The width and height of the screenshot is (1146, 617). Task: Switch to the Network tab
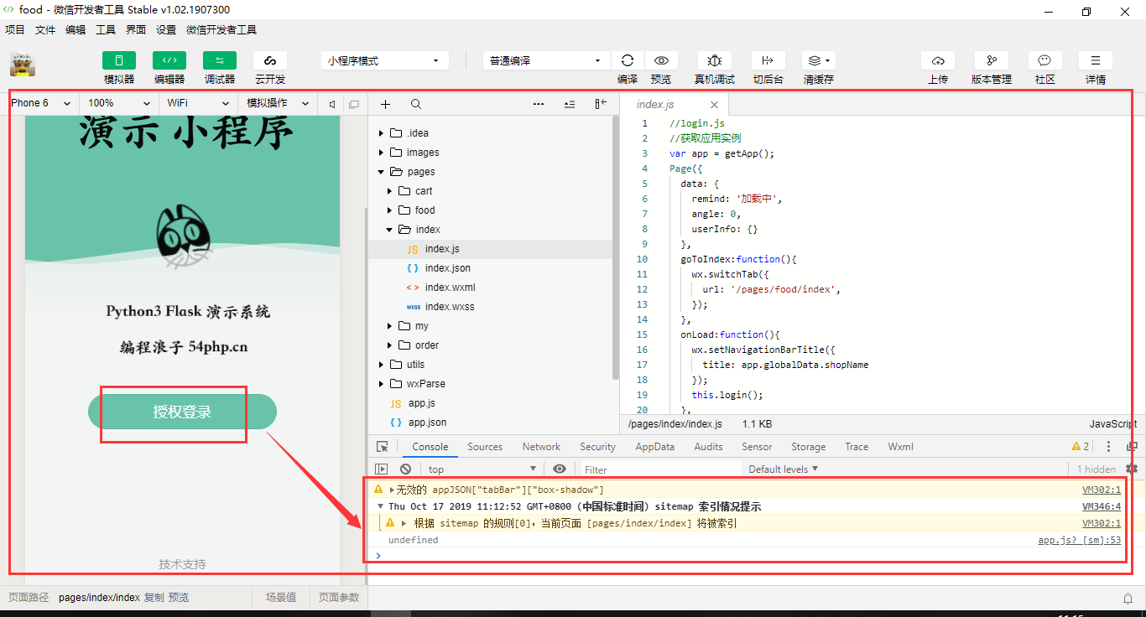[x=541, y=447]
